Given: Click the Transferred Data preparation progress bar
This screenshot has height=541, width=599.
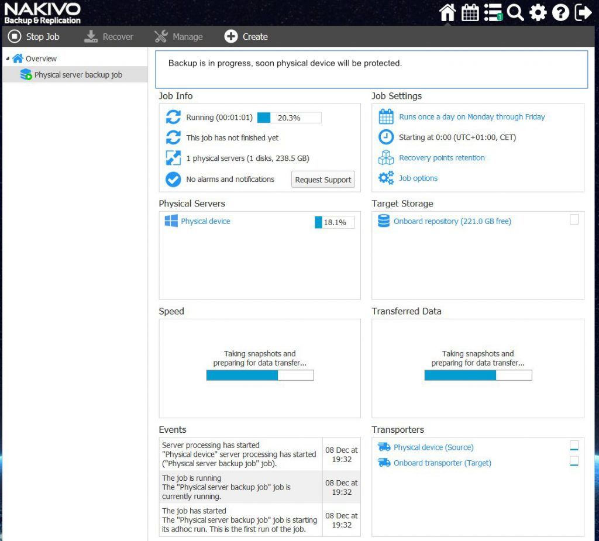Looking at the screenshot, I should pyautogui.click(x=478, y=375).
